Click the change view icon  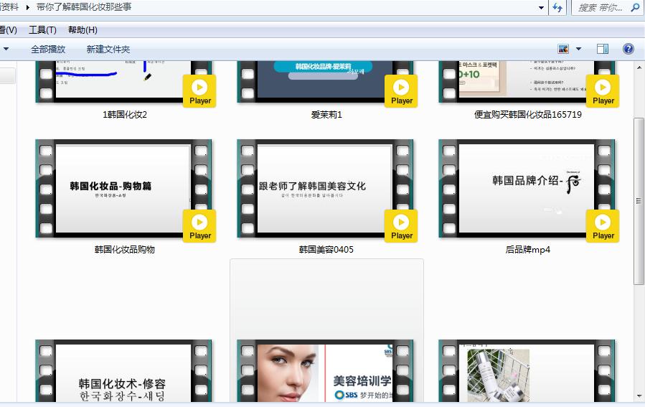[x=563, y=49]
